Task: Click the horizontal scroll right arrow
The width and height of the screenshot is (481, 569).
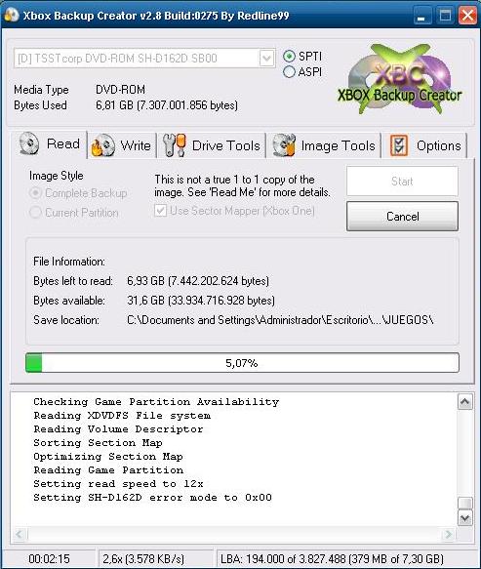Action: [449, 534]
